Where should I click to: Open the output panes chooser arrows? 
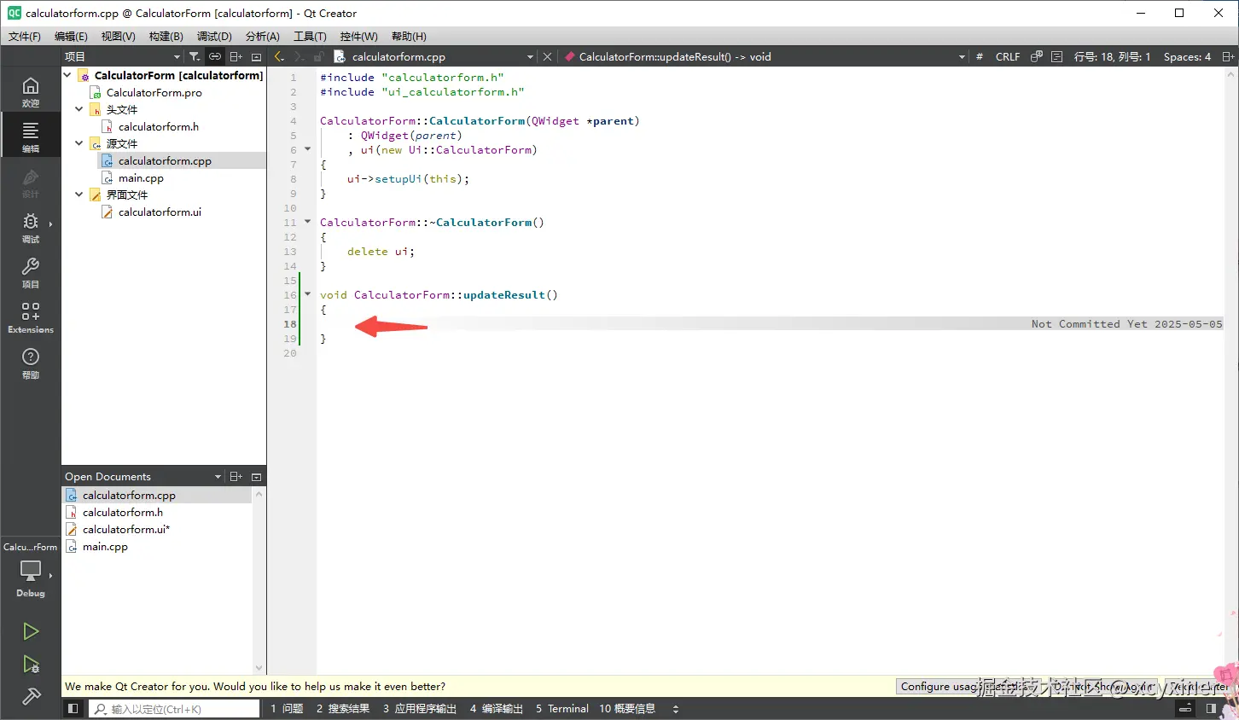point(676,709)
